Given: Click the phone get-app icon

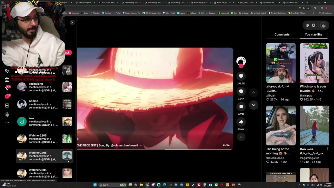Looking at the screenshot, I should pos(313,25).
